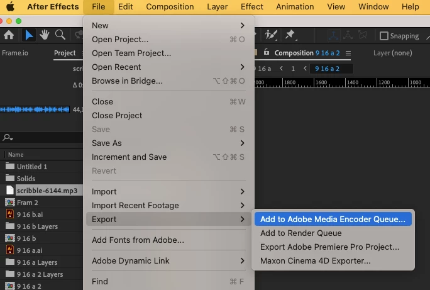Click the After Effects app menu
The width and height of the screenshot is (430, 290).
53,6
